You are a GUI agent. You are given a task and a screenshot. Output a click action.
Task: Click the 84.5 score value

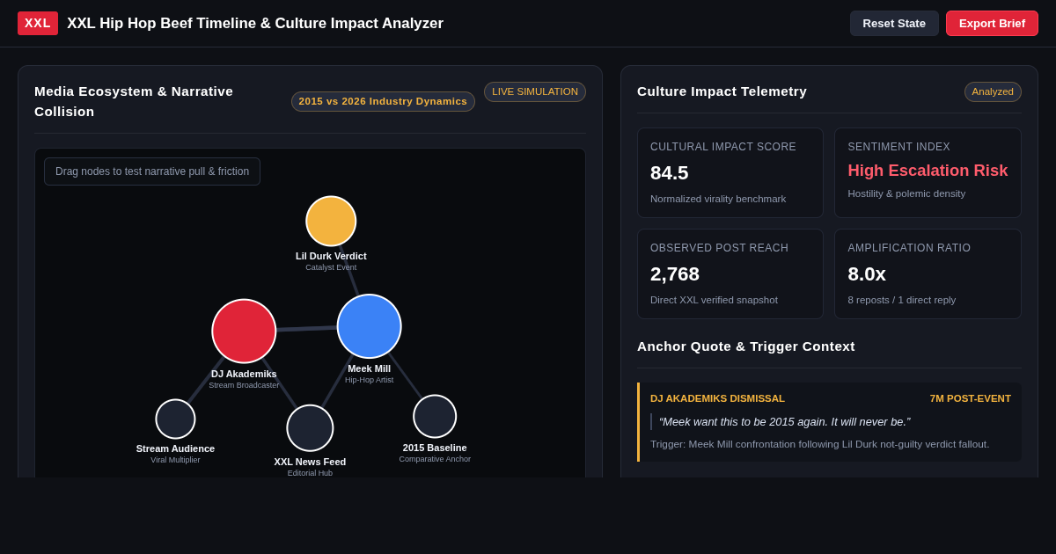coord(670,173)
